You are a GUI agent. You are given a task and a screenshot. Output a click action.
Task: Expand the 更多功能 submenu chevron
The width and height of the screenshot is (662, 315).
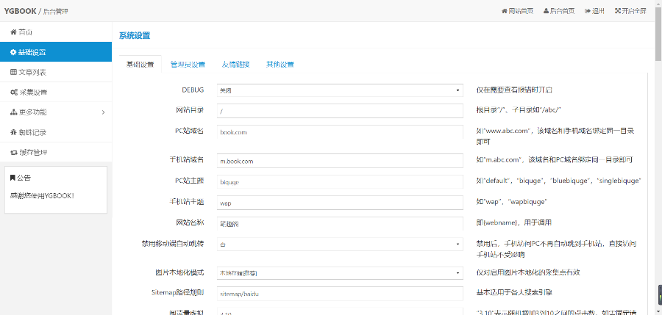[x=104, y=112]
